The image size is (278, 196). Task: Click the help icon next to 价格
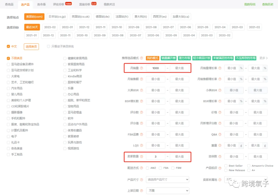point(220,112)
